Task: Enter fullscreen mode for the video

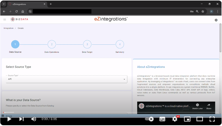Action: 212,119
